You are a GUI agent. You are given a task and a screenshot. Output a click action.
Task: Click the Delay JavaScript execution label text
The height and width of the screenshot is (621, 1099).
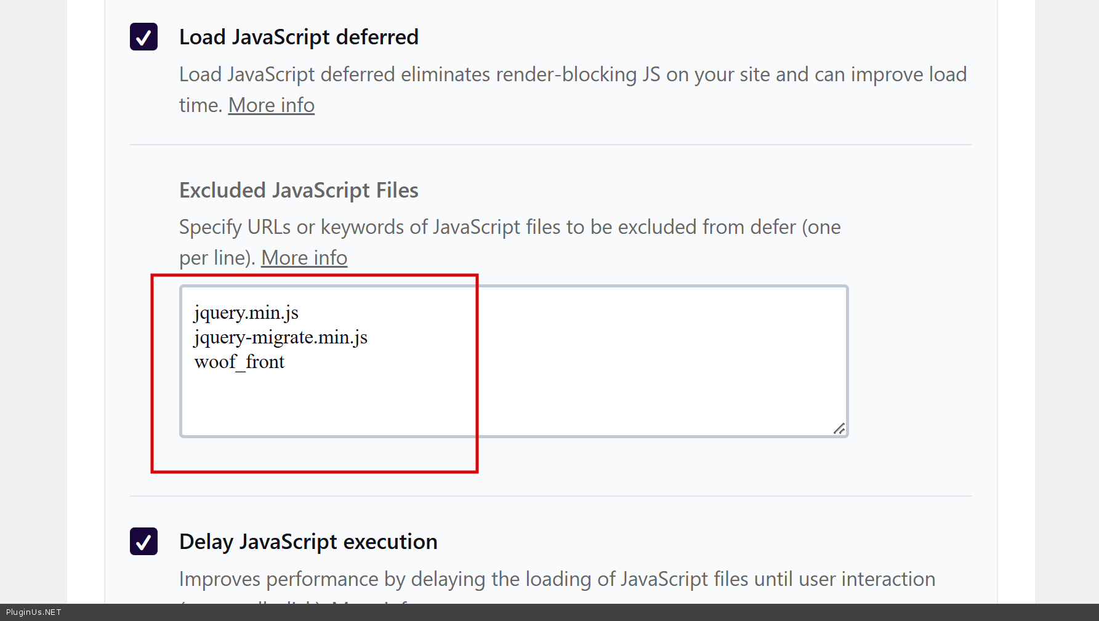pyautogui.click(x=308, y=542)
